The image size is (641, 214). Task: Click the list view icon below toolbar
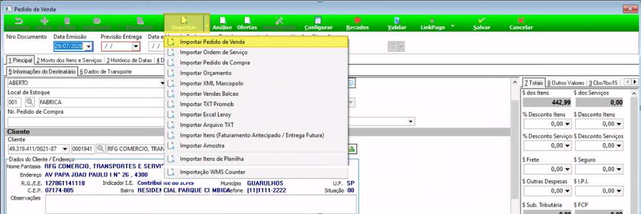[393, 47]
